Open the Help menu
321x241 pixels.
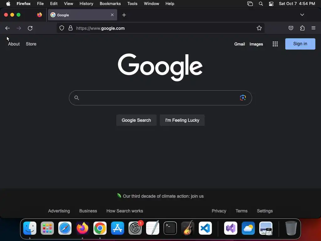pyautogui.click(x=170, y=4)
